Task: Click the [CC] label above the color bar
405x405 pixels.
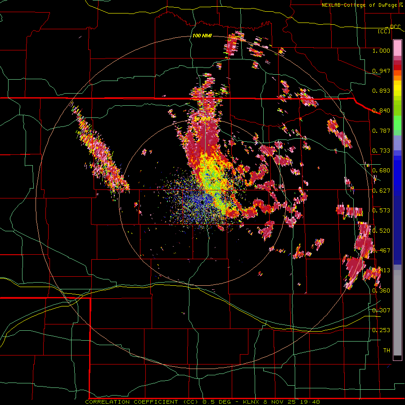Action: (384, 31)
